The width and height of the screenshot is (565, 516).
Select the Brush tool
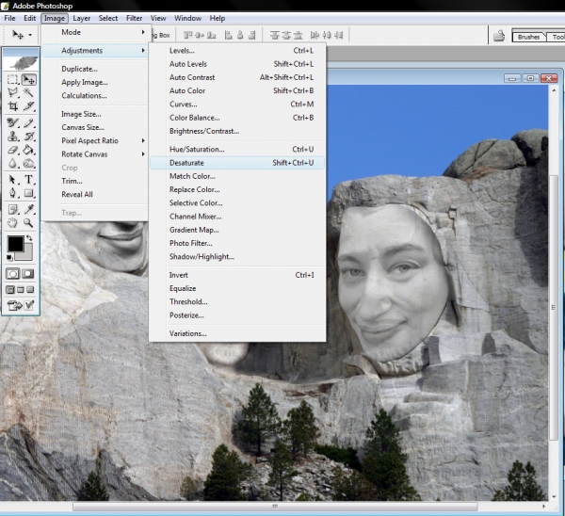click(x=28, y=122)
